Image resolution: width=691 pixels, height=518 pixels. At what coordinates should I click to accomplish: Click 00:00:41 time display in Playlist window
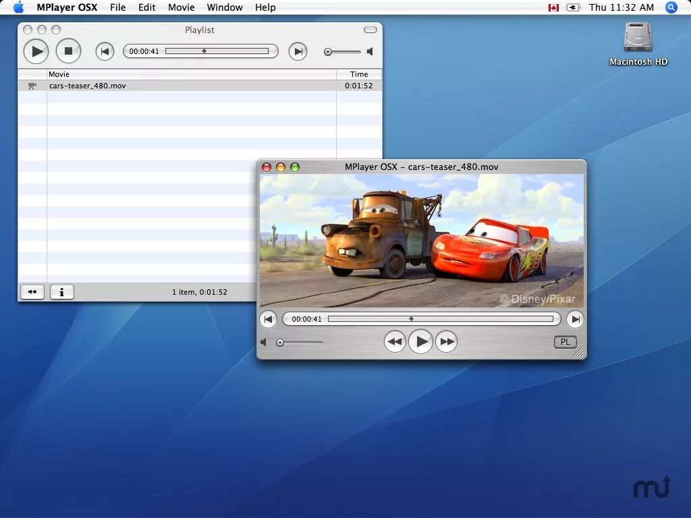pos(144,51)
